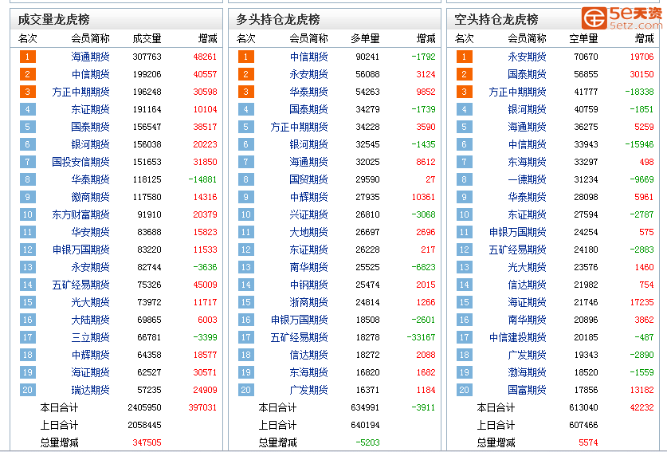Select today's long total 634991
This screenshot has width=667, height=452.
point(365,407)
